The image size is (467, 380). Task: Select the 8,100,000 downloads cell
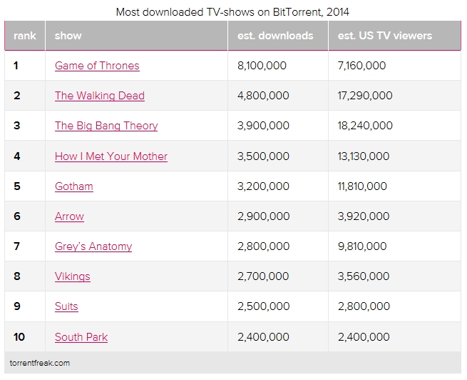[x=262, y=66]
